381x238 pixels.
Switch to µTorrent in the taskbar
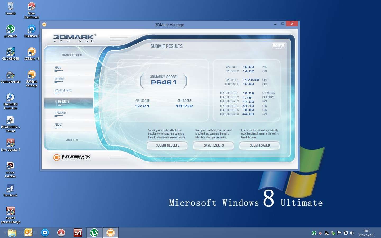94,233
